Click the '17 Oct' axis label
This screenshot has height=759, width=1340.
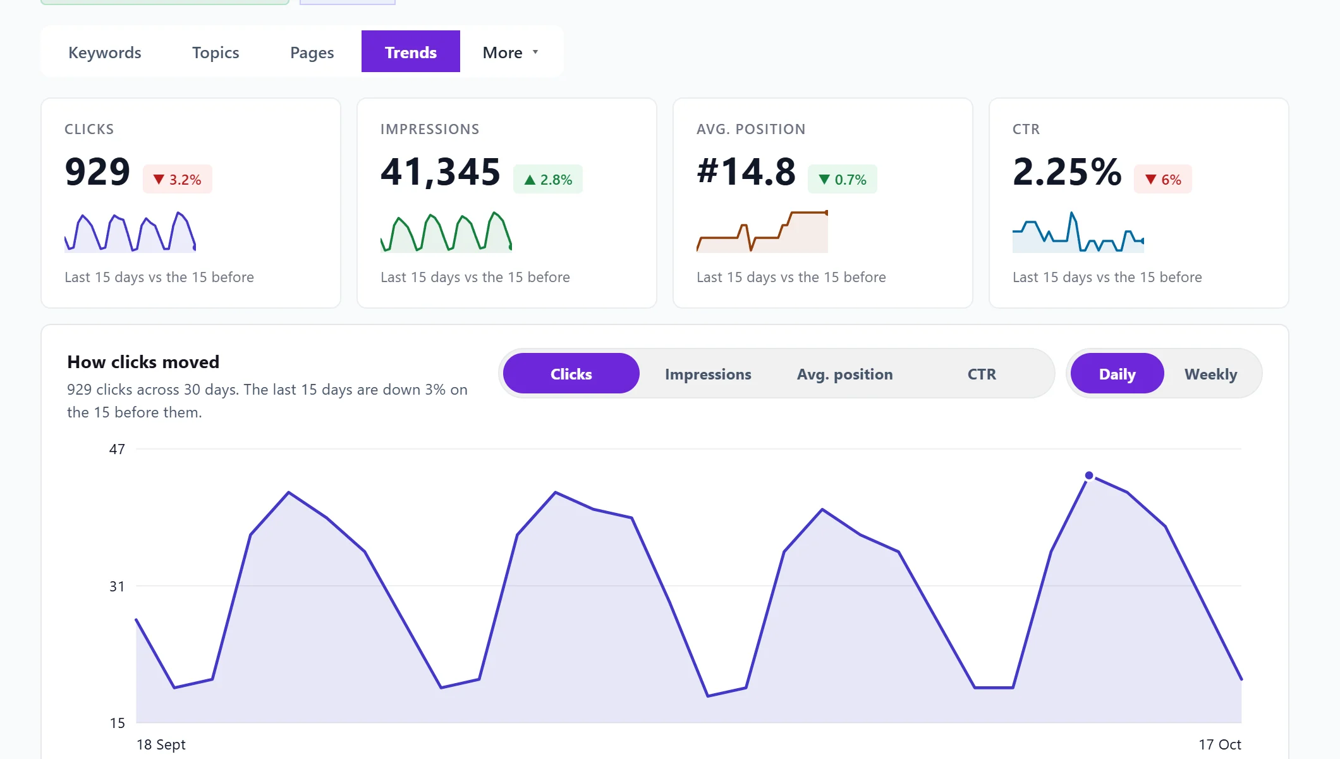[x=1220, y=744]
